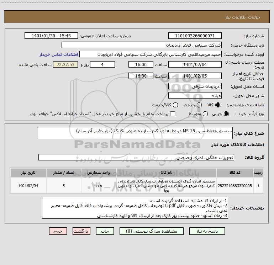Click the price validity date 1401/02/05 field
The height and width of the screenshot is (265, 274).
(195, 76)
